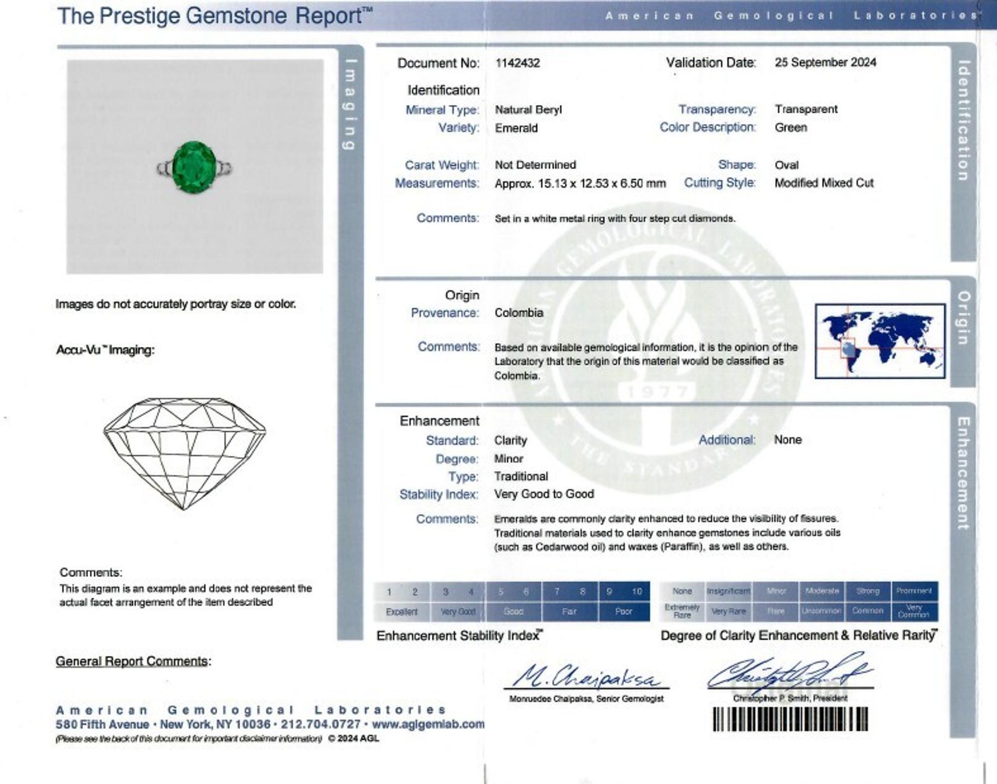Click the Prominent cell in clarity scale

pyautogui.click(x=914, y=591)
